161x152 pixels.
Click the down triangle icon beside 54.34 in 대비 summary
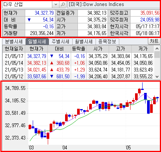pos(29,20)
